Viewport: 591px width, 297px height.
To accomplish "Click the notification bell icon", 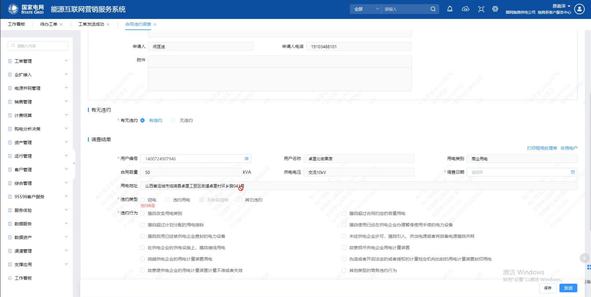I will point(450,9).
